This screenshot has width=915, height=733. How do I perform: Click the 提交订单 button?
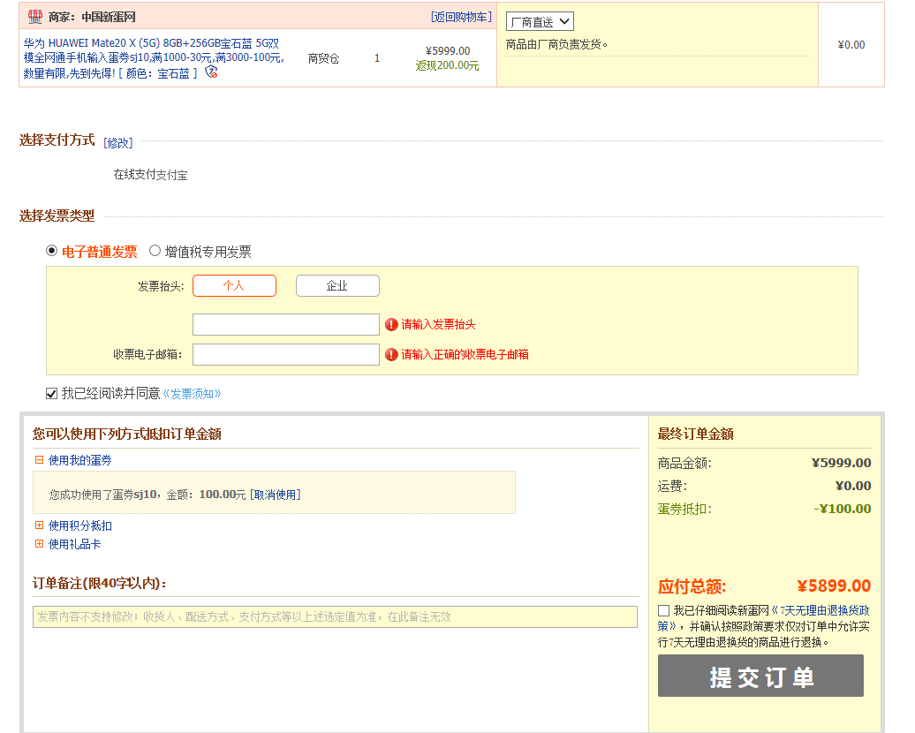point(760,676)
